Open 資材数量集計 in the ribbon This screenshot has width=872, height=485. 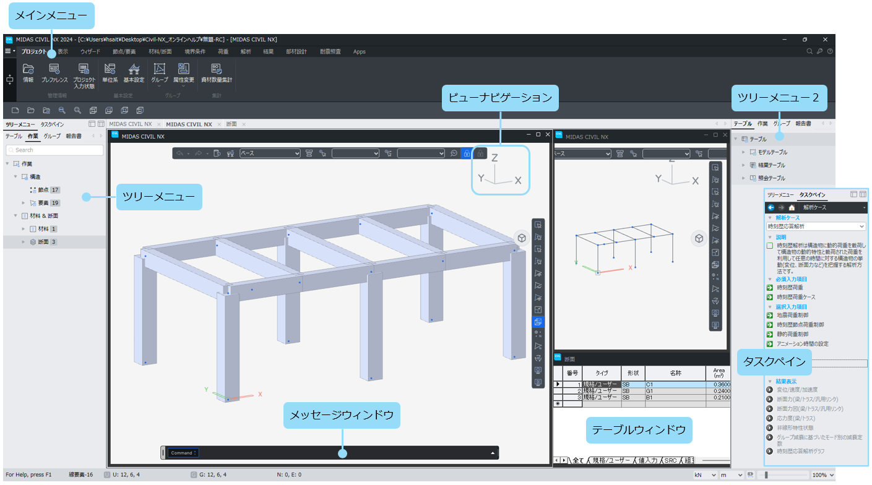(x=217, y=73)
